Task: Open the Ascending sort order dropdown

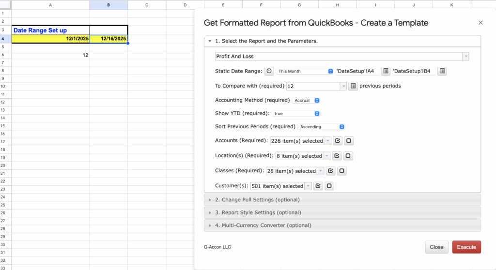Action: pos(322,127)
